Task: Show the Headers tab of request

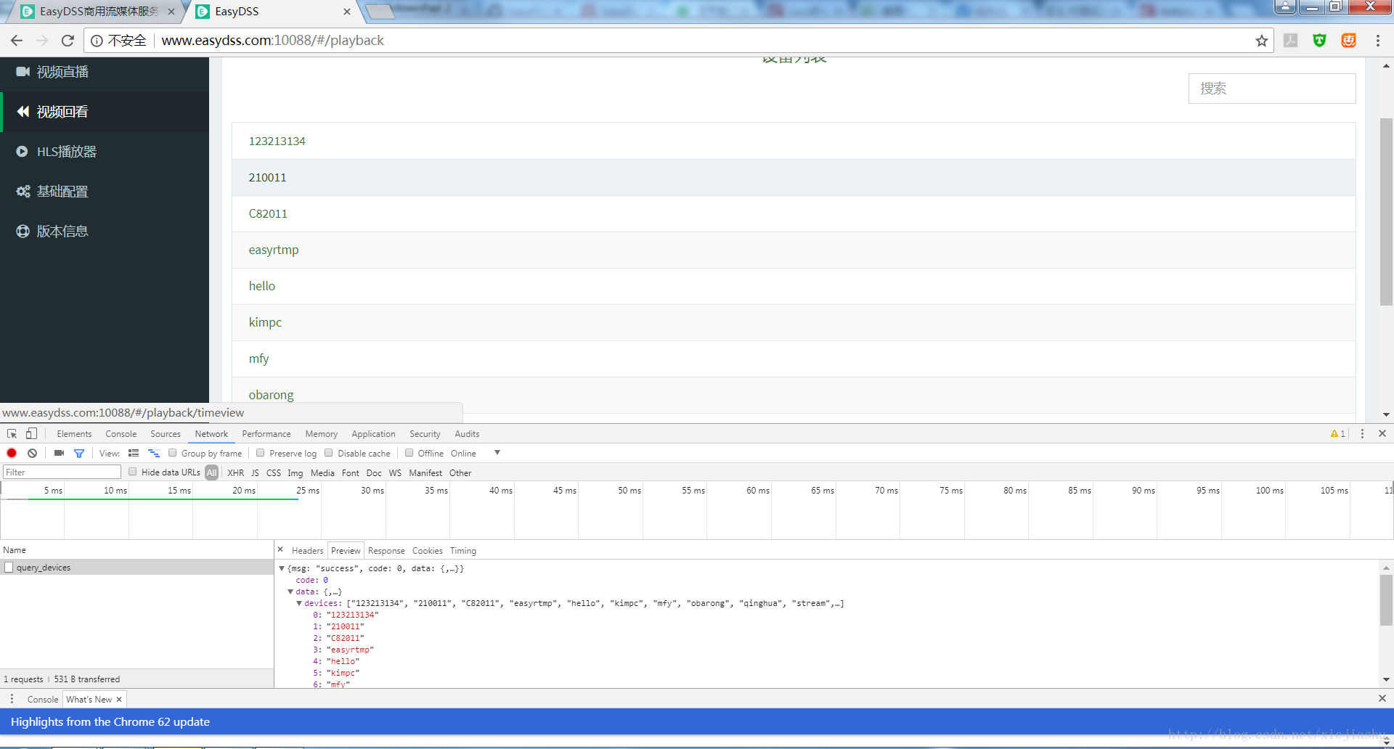Action: coord(307,551)
